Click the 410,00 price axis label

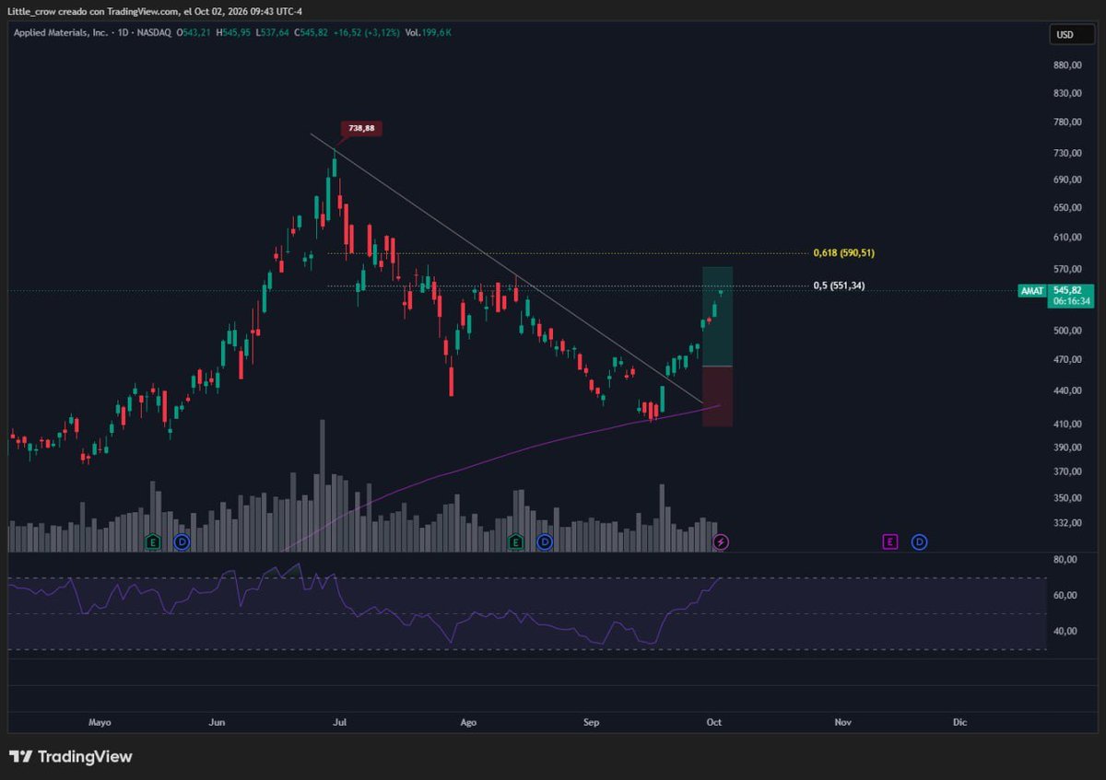[1067, 425]
